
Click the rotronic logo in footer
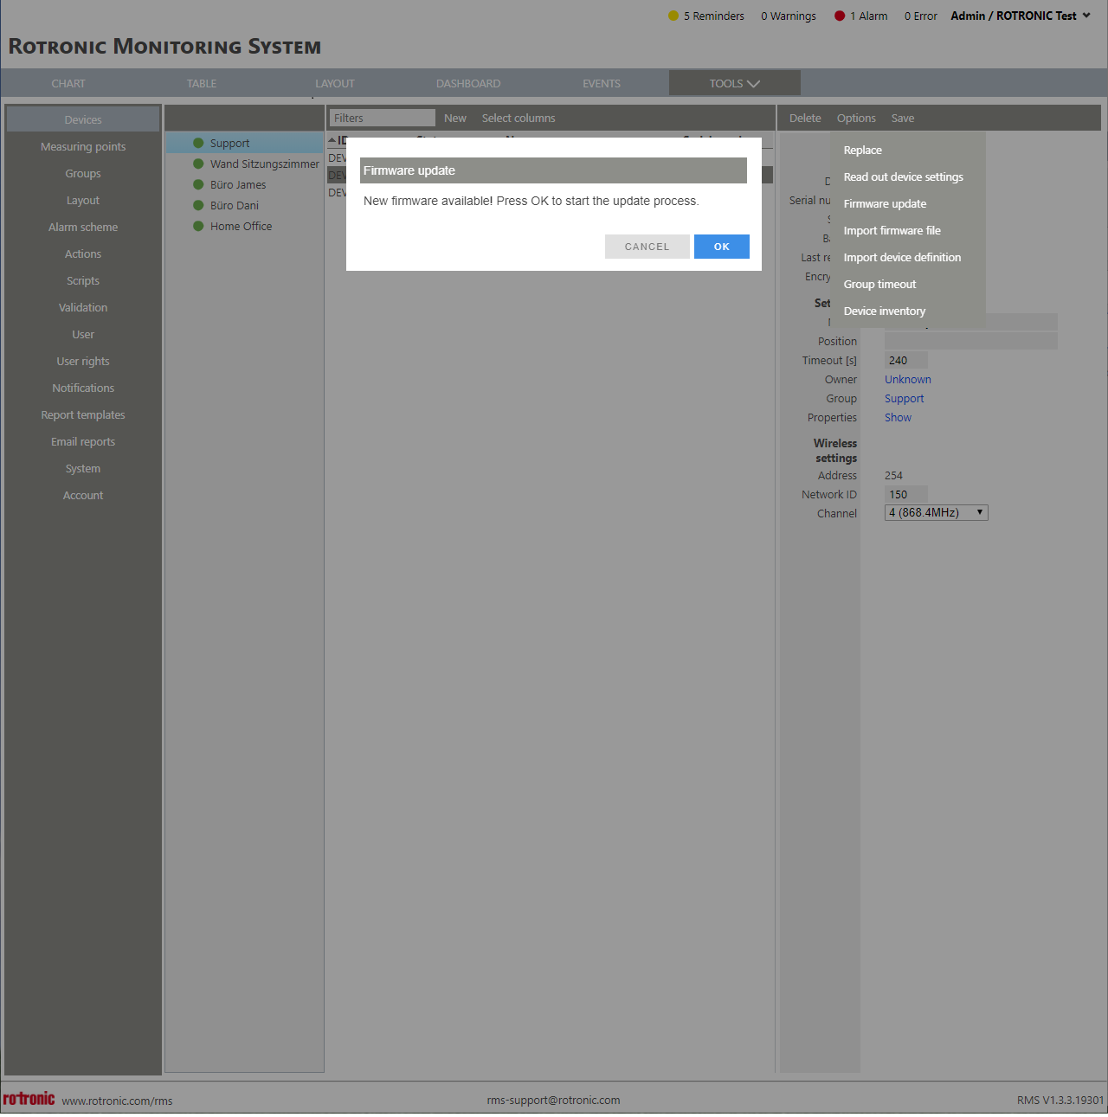pyautogui.click(x=29, y=1099)
